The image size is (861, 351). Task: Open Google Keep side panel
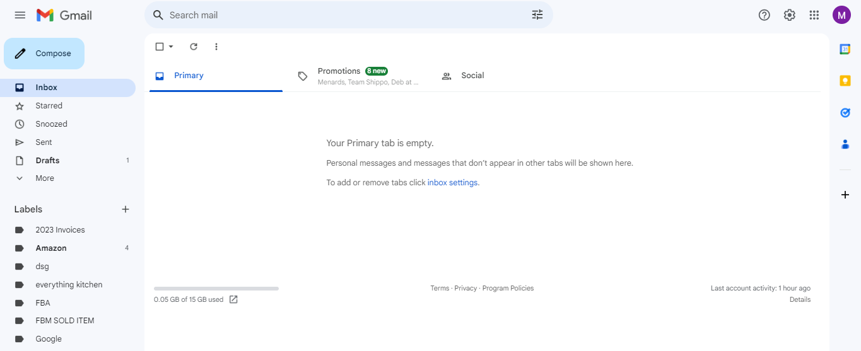point(845,81)
